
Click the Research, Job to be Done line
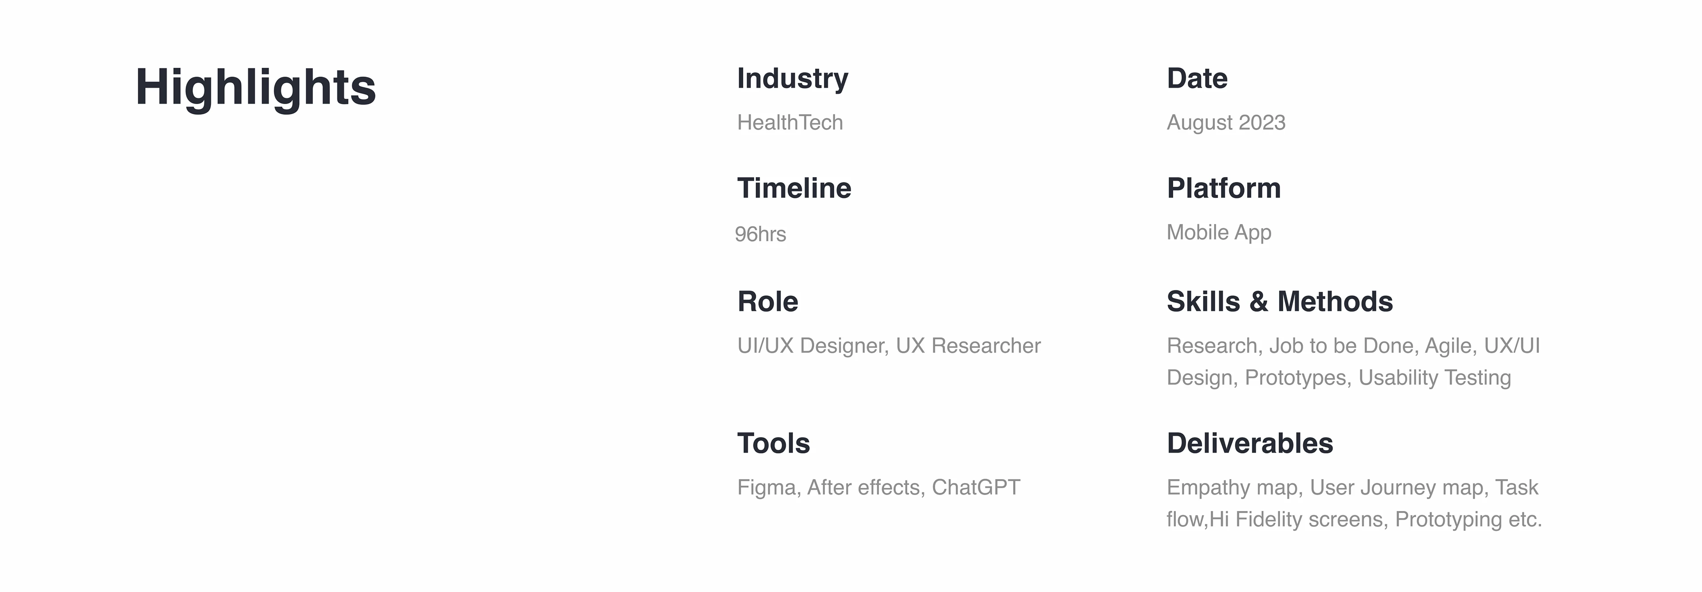tap(1353, 346)
